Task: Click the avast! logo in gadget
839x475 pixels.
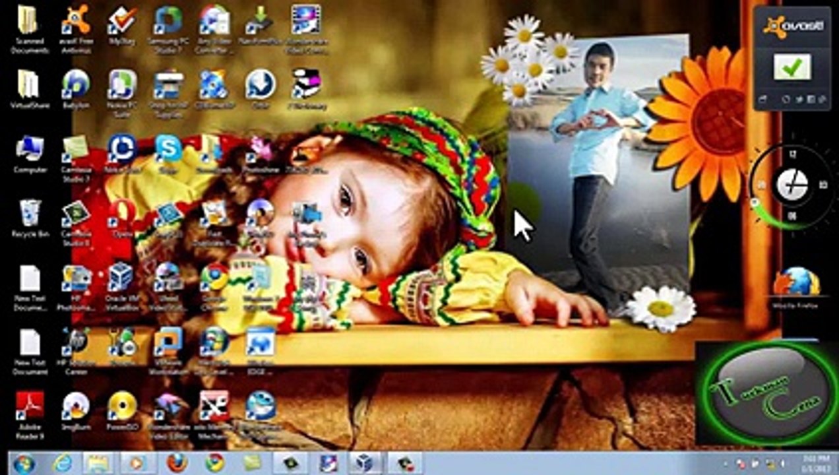Action: tap(793, 26)
